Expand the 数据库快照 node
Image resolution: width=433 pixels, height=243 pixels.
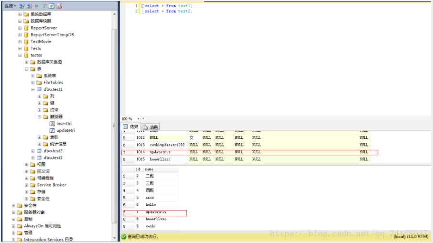[x=20, y=21]
